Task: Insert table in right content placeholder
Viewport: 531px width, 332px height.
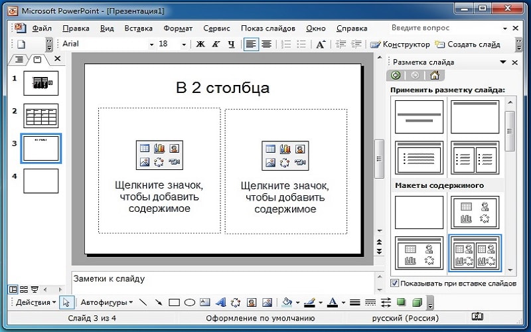Action: (x=270, y=149)
